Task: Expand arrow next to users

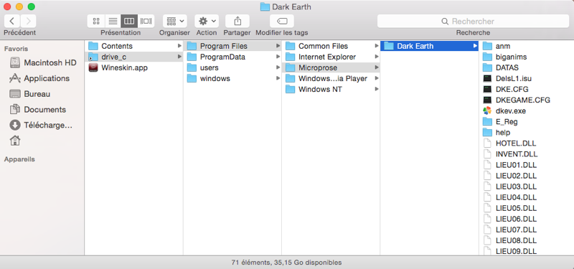Action: coord(278,67)
